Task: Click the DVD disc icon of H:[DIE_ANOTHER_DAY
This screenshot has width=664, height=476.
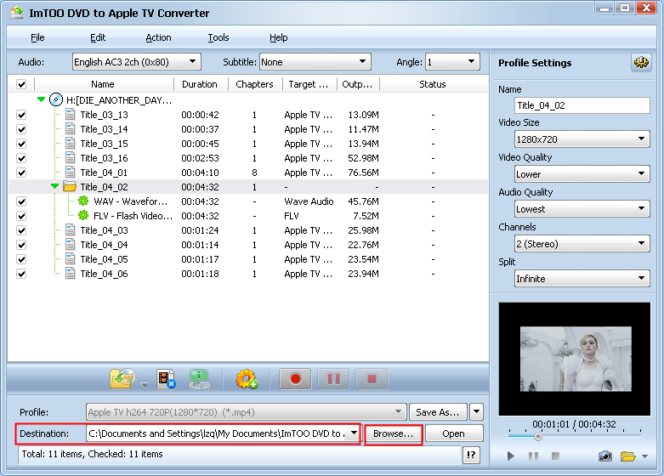Action: click(56, 100)
